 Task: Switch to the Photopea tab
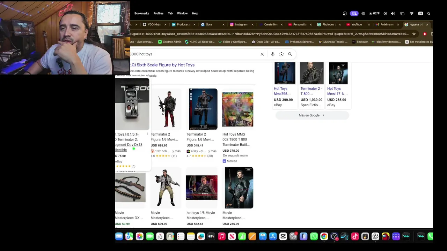click(328, 24)
